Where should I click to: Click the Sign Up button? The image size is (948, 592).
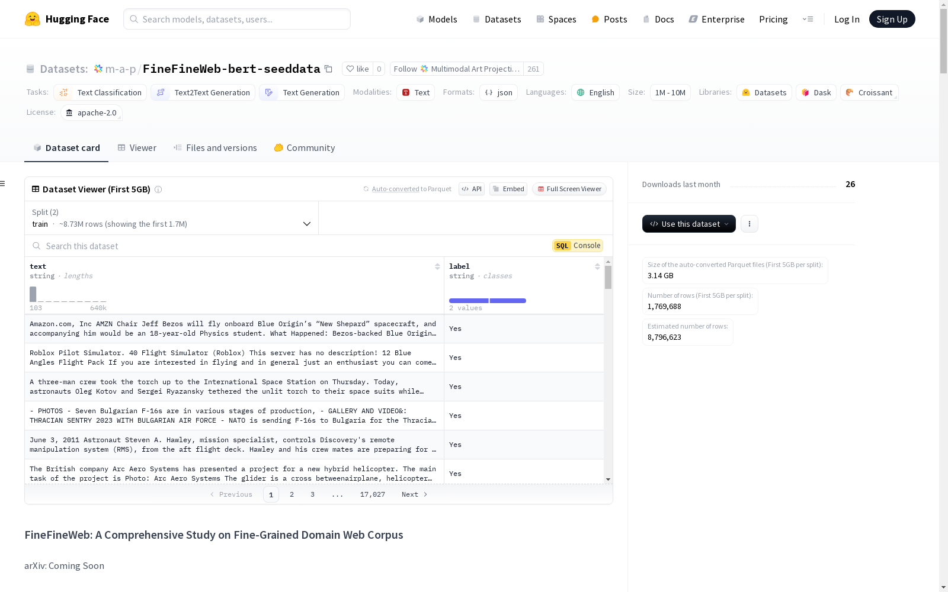point(892,19)
